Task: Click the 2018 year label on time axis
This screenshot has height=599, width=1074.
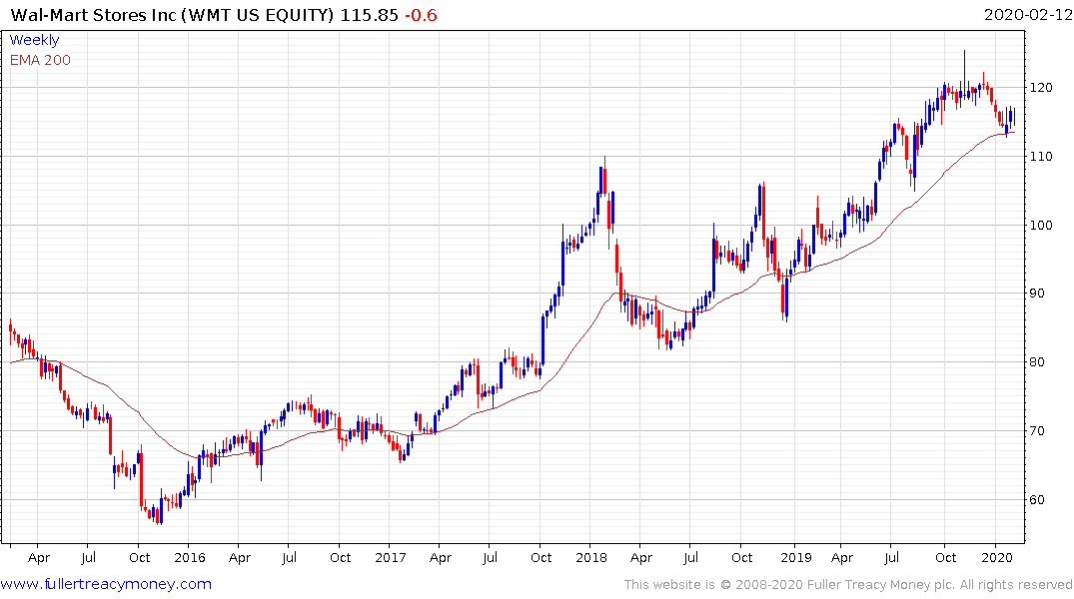Action: click(591, 557)
